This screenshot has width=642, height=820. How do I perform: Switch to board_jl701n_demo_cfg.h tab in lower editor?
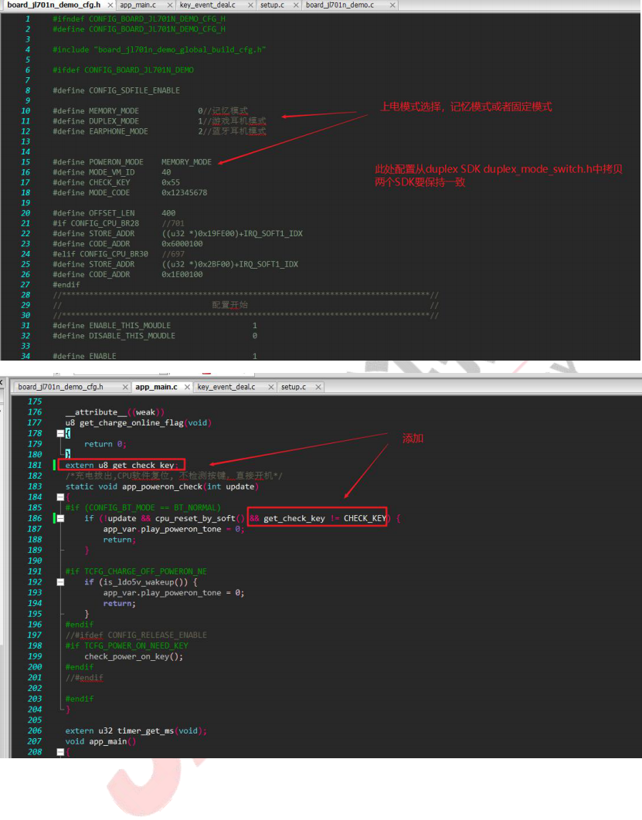[x=60, y=387]
